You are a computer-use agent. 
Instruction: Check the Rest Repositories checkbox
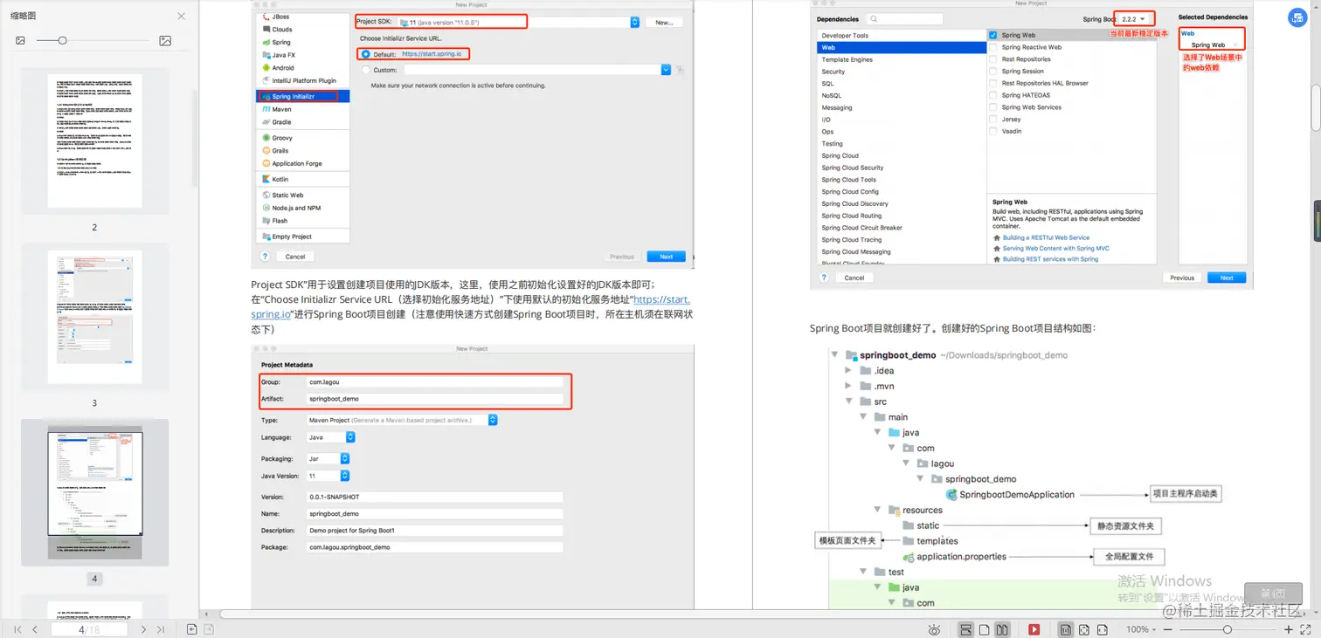pos(993,59)
